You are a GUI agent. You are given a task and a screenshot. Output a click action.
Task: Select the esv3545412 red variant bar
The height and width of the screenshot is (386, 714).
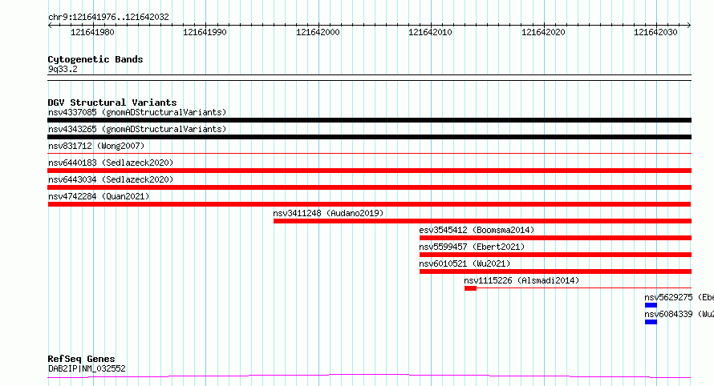555,238
